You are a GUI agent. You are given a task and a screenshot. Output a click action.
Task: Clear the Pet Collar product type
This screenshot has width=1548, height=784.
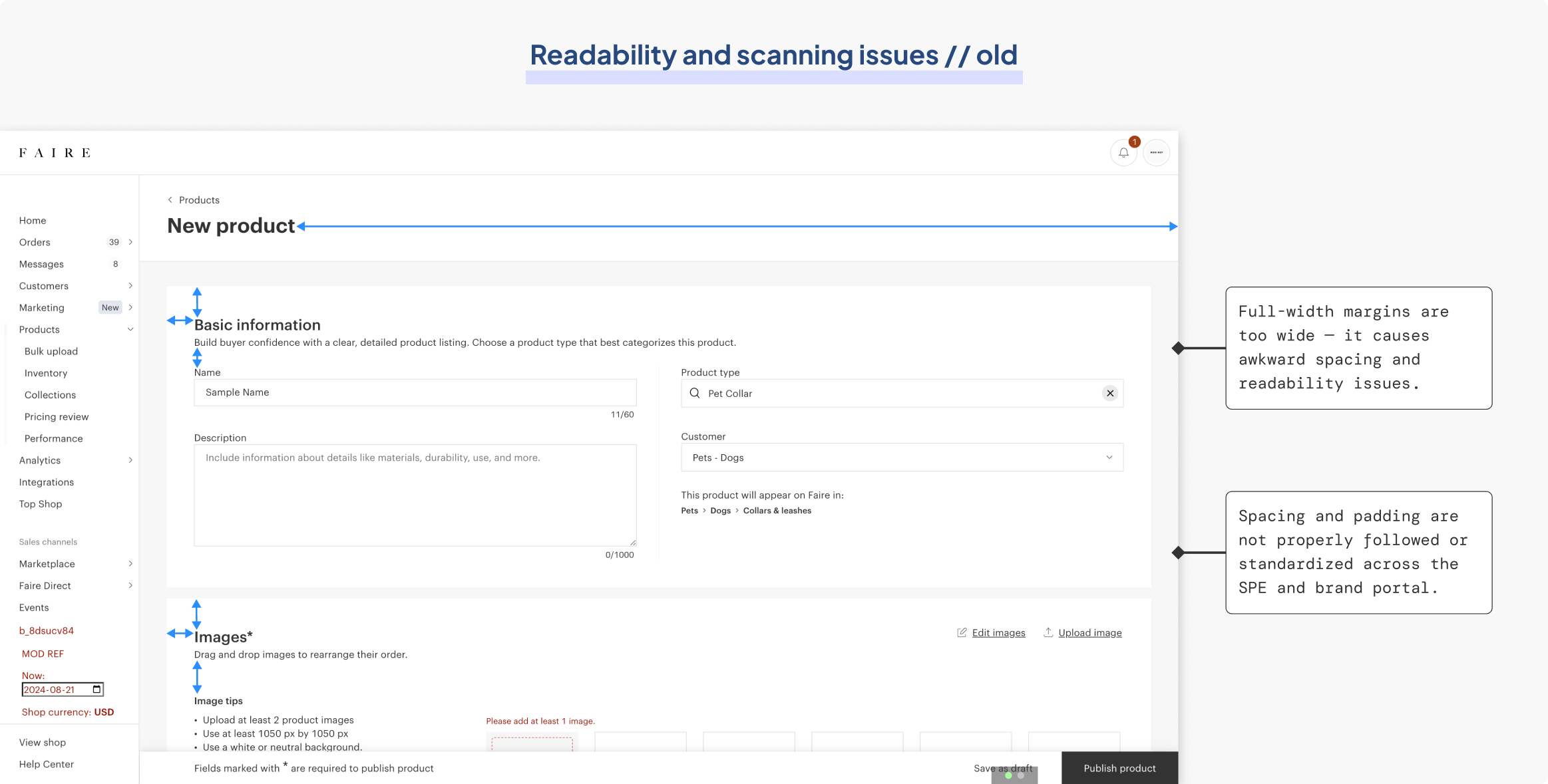click(x=1109, y=394)
